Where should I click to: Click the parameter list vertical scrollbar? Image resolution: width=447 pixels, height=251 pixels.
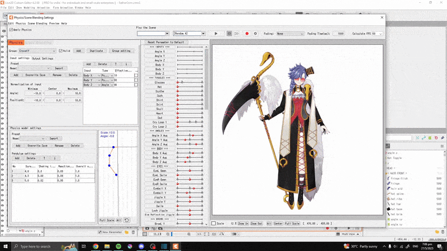(206, 135)
